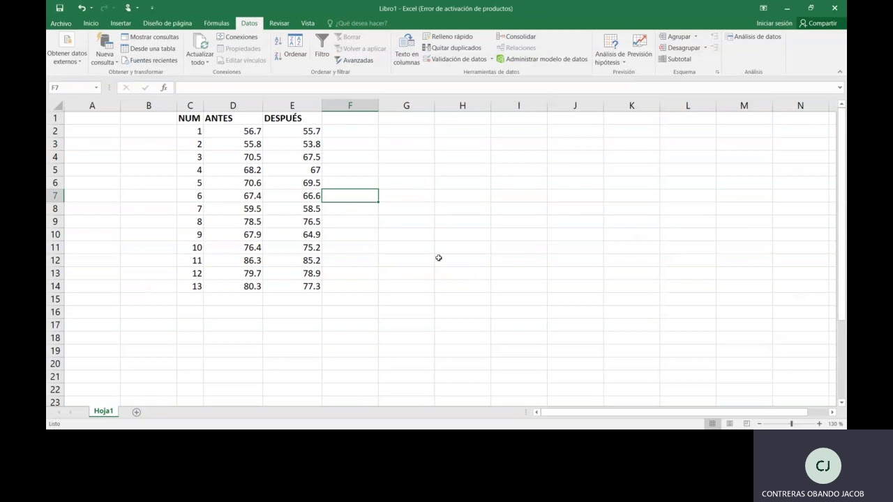The height and width of the screenshot is (502, 893).
Task: Click Fuentes recientes
Action: pyautogui.click(x=149, y=61)
